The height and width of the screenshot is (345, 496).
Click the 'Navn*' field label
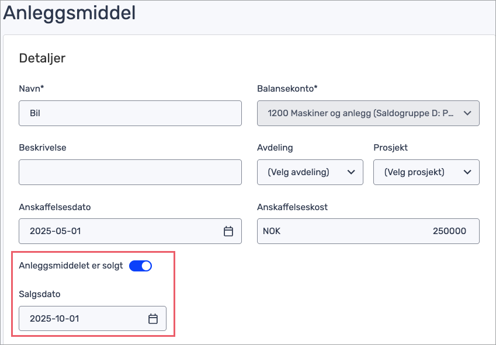(x=32, y=89)
